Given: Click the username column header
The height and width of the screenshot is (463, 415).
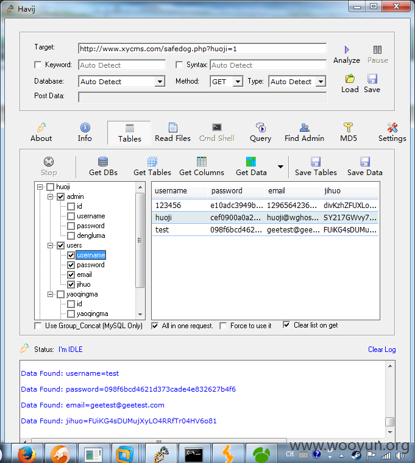Looking at the screenshot, I should pyautogui.click(x=180, y=191).
